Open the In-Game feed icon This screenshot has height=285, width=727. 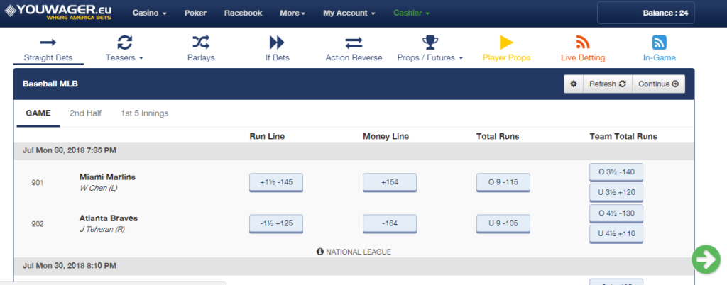coord(659,42)
